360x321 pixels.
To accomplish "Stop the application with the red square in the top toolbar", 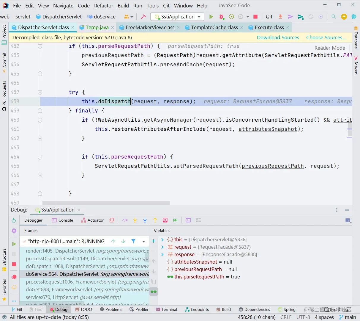I will [x=255, y=17].
